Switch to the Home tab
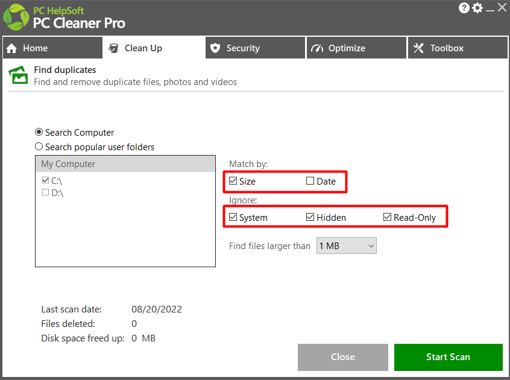Screen dimensions: 510x380 coord(52,48)
